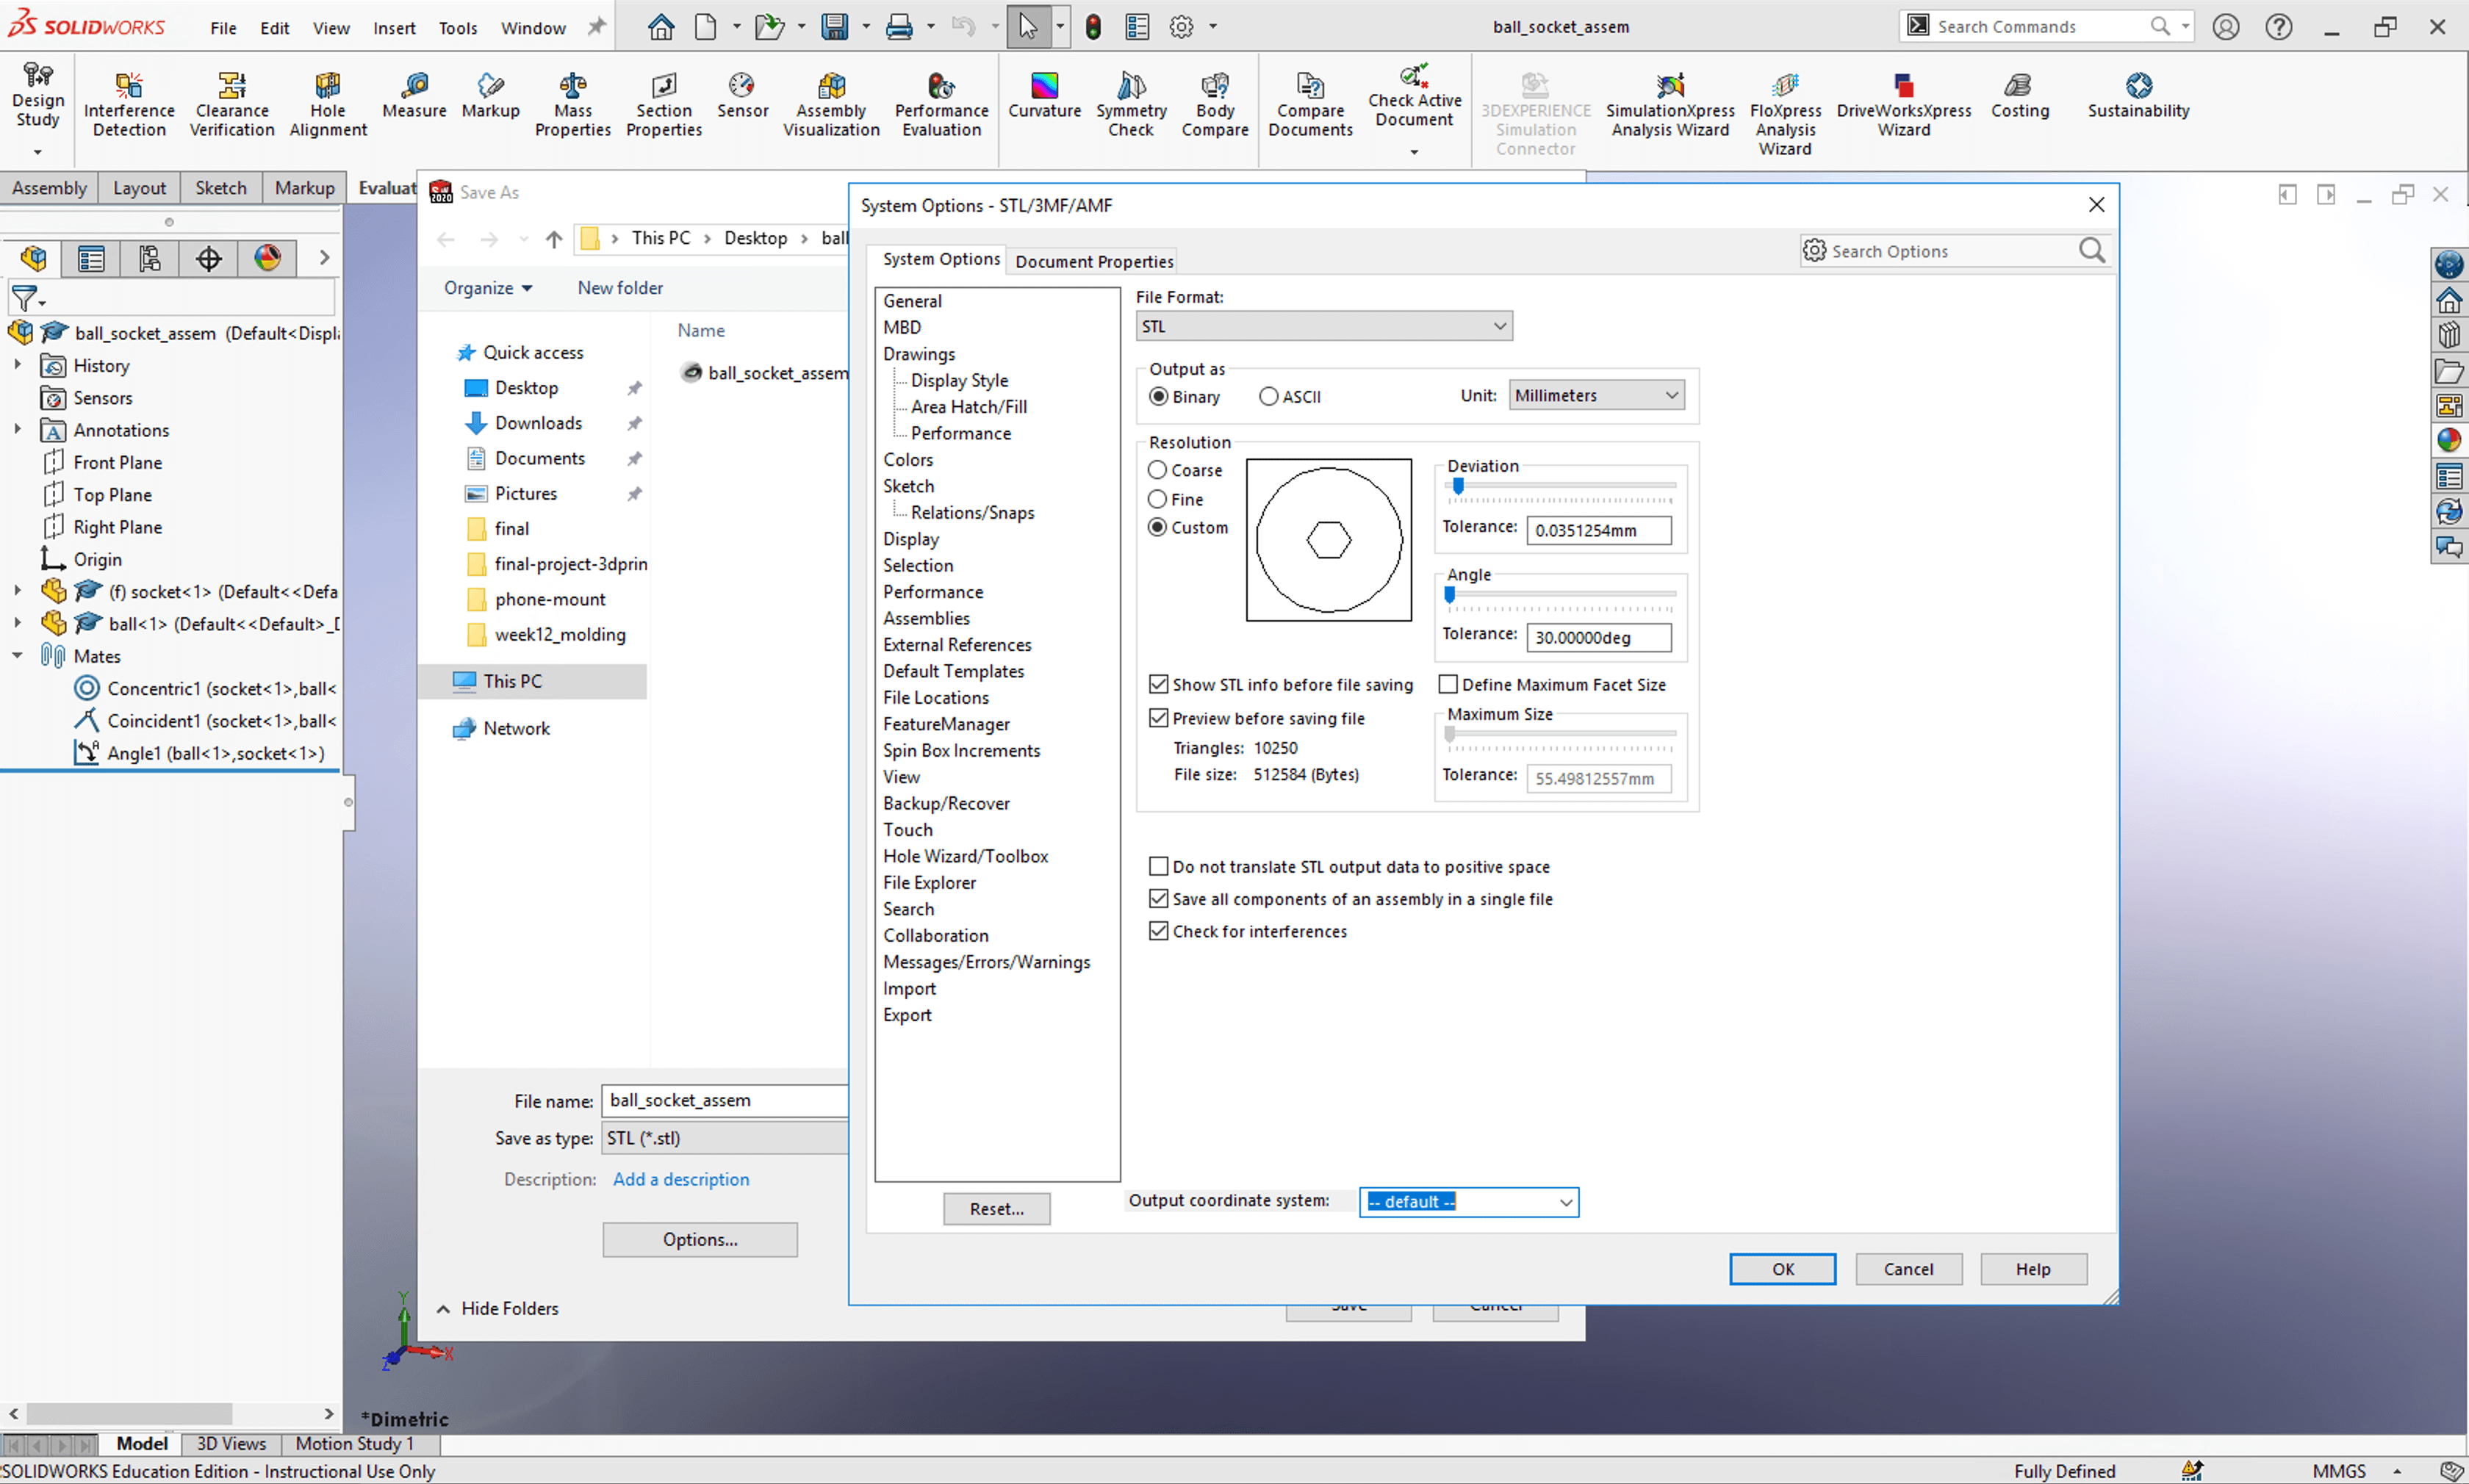Enable Do not translate STL output data
Image resolution: width=2469 pixels, height=1484 pixels.
click(x=1159, y=866)
